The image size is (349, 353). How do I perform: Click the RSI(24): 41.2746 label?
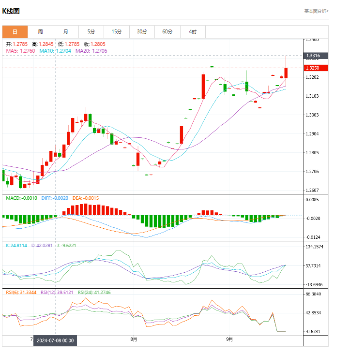pos(94,293)
